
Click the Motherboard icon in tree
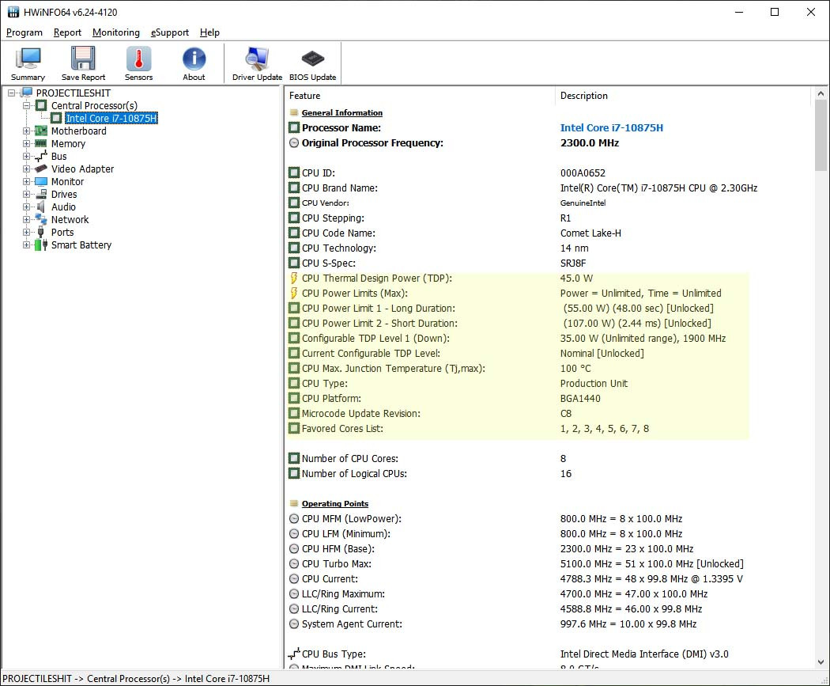tap(41, 131)
